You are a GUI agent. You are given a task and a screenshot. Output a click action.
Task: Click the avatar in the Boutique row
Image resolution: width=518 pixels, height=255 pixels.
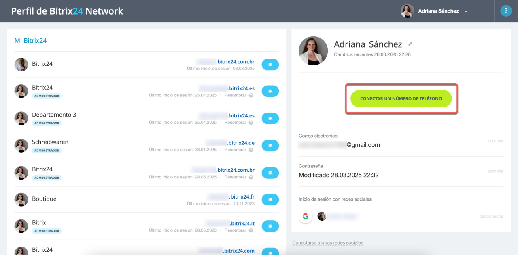(21, 199)
